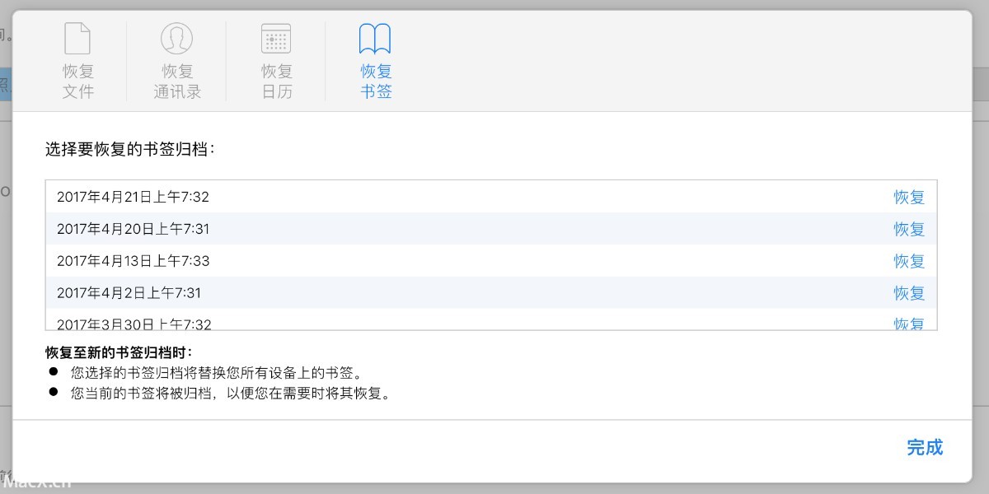The width and height of the screenshot is (989, 494).
Task: Restore the 2017年4月13日 bookmark archive
Action: click(x=909, y=261)
